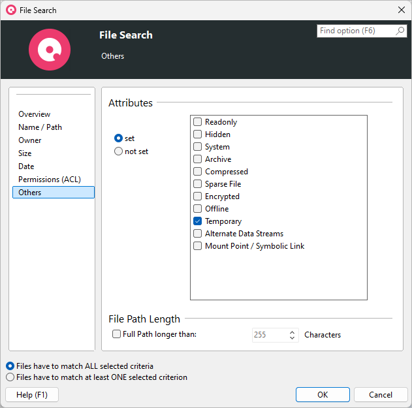Click the Cancel button

[381, 395]
